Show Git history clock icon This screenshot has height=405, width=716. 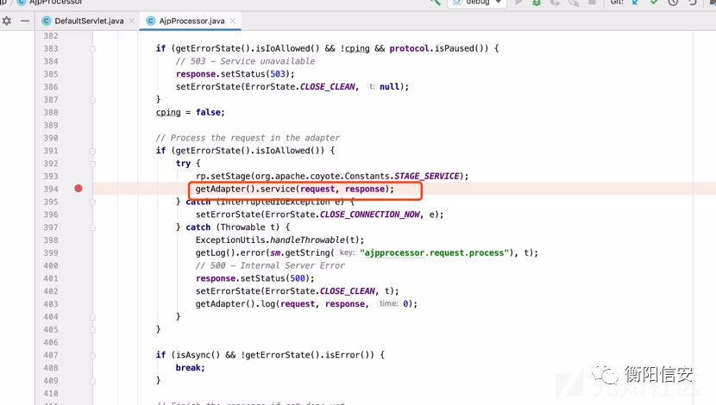click(x=673, y=3)
